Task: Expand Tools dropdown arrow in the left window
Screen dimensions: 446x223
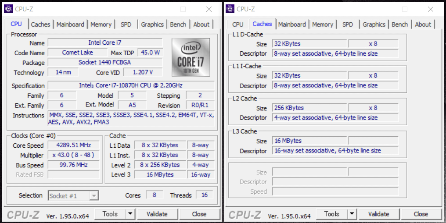Action: pyautogui.click(x=130, y=214)
